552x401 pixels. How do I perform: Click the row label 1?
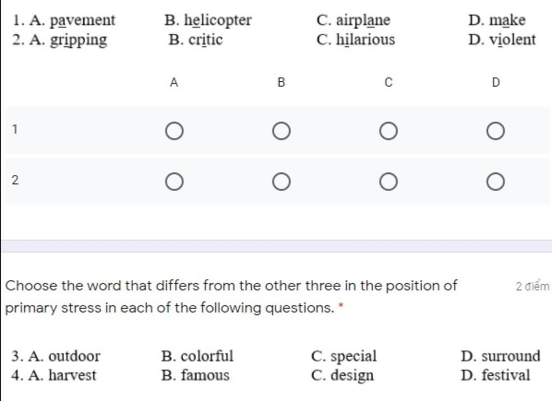click(x=15, y=129)
